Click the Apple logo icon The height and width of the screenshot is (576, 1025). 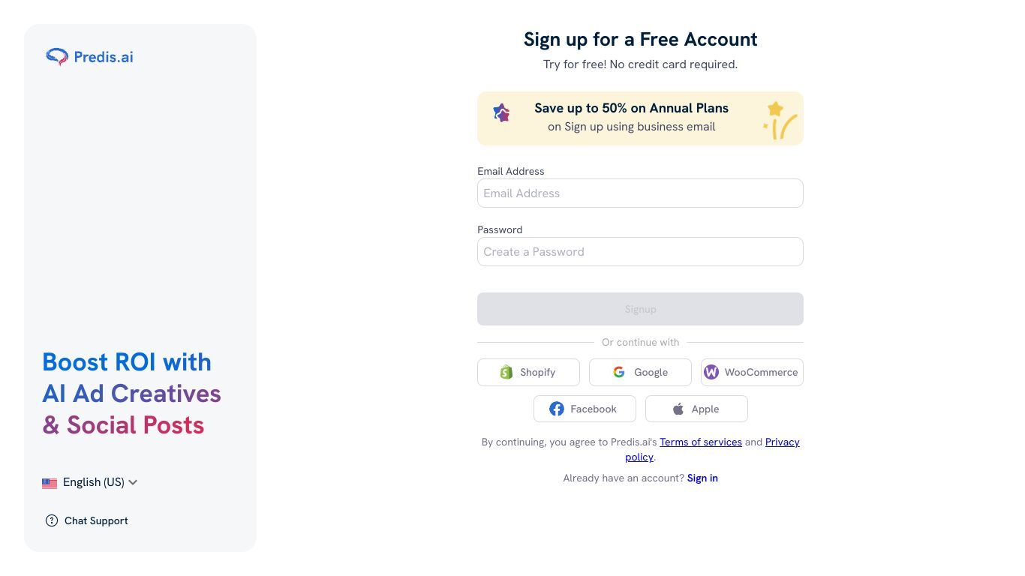click(678, 409)
